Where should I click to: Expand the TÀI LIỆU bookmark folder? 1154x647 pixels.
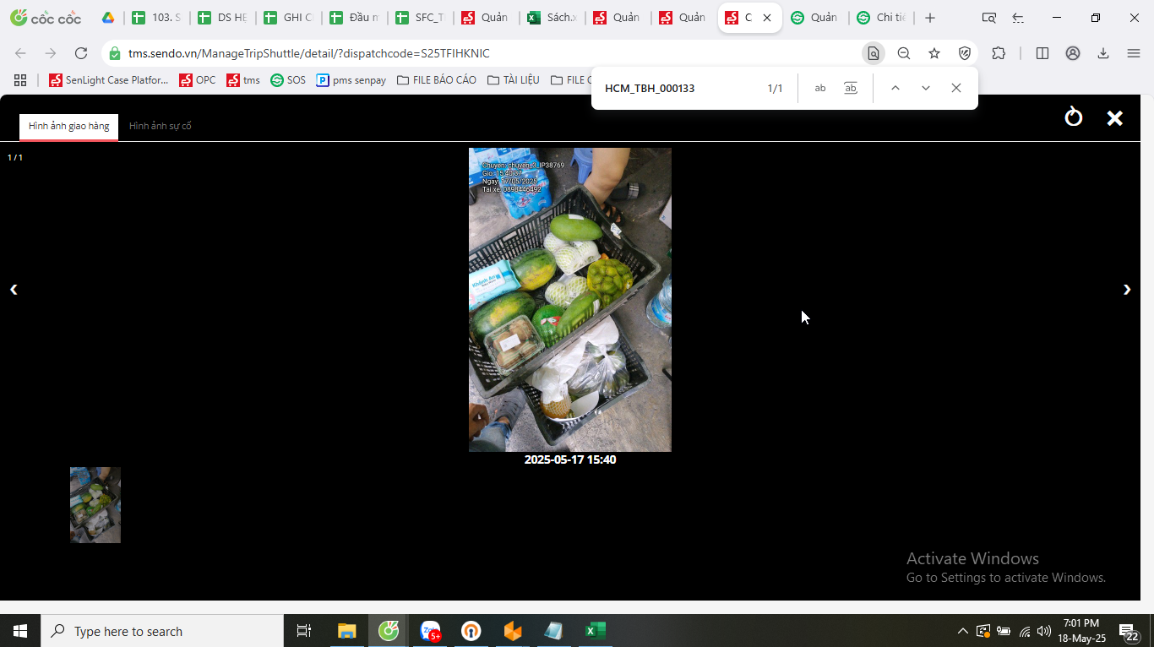[x=514, y=80]
